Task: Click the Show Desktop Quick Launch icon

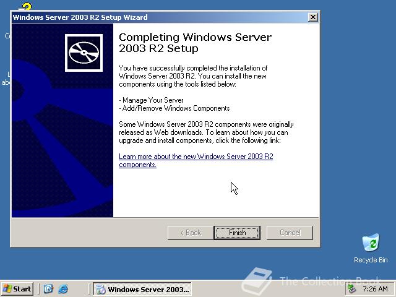Action: [x=48, y=289]
